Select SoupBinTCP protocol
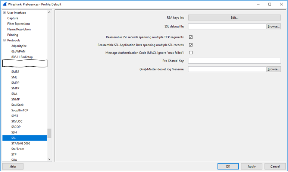Viewport: 288px width, 172px height. pyautogui.click(x=20, y=110)
